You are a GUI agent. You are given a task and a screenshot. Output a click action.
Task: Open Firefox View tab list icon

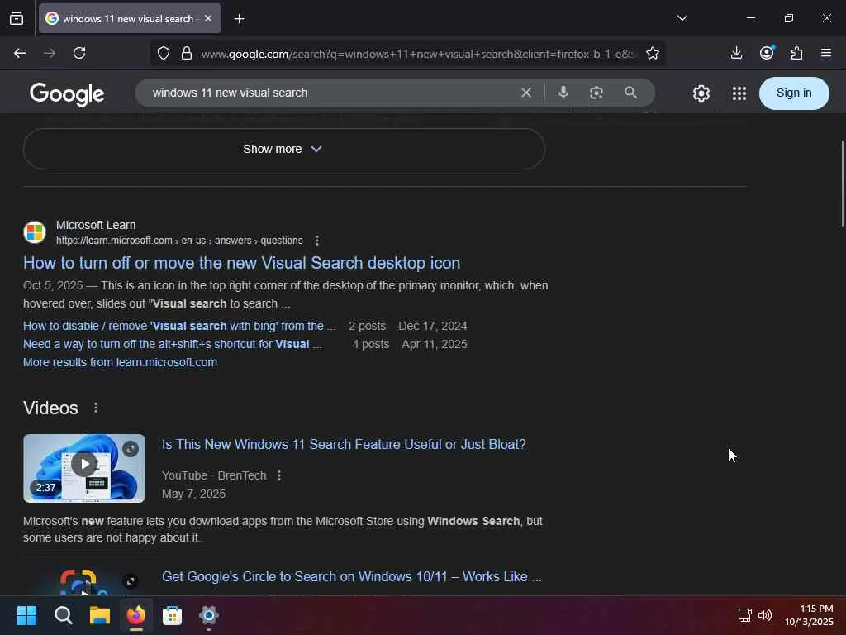[x=17, y=19]
